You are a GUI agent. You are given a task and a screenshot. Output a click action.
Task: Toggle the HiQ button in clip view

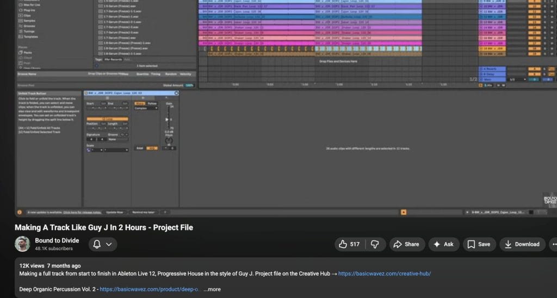point(152,148)
